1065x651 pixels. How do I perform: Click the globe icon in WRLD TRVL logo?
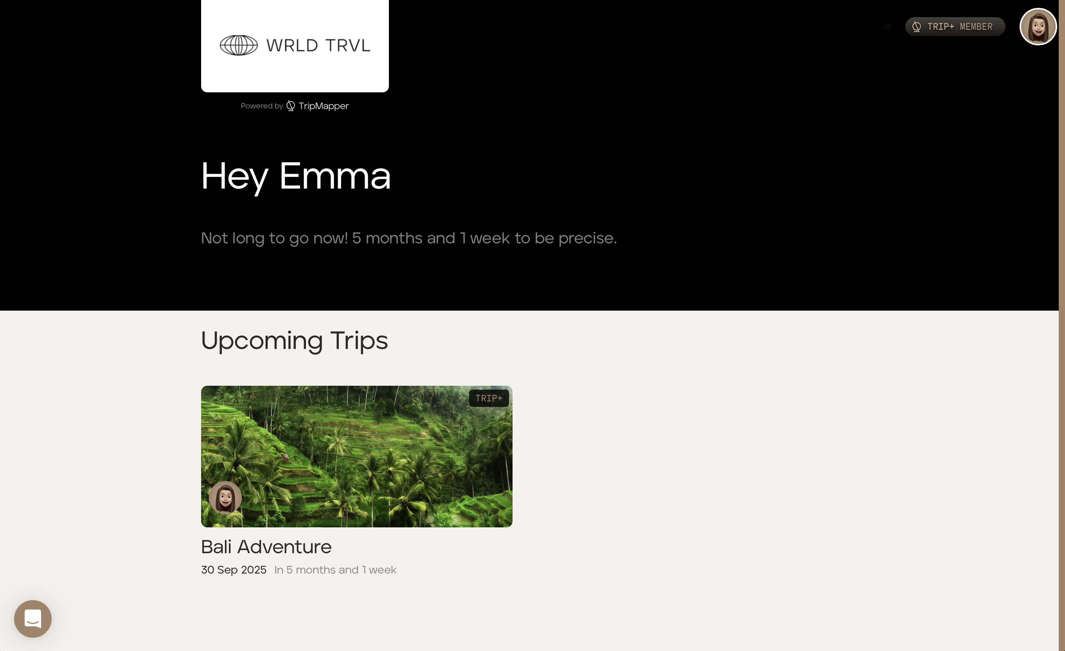click(x=239, y=45)
